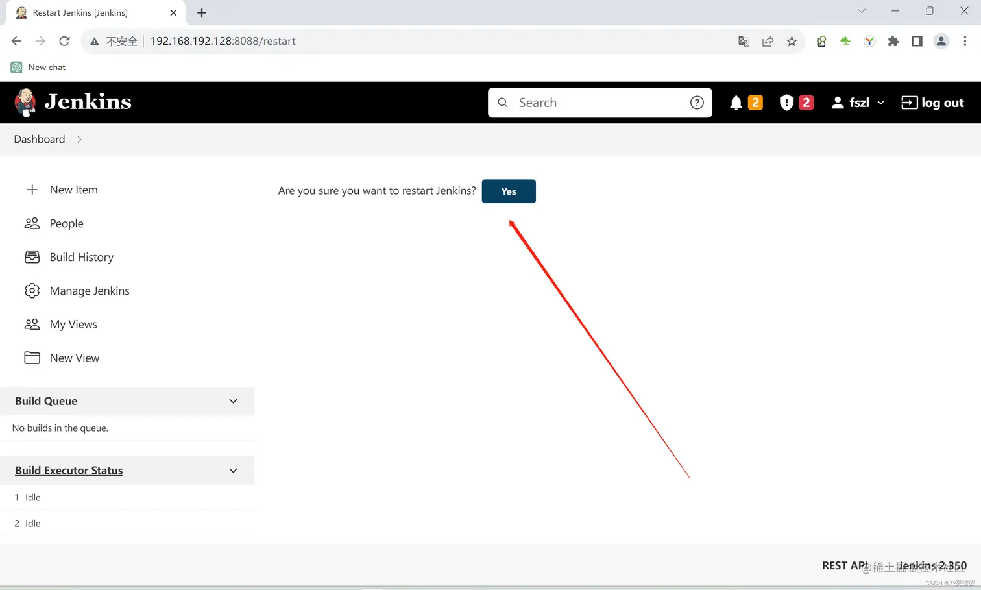Collapse the Build Executor Status panel
Screen dimensions: 981x590
tap(233, 471)
